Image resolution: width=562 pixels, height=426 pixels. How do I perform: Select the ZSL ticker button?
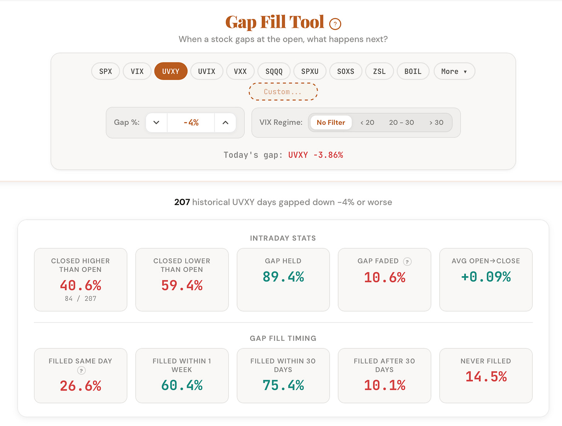379,71
